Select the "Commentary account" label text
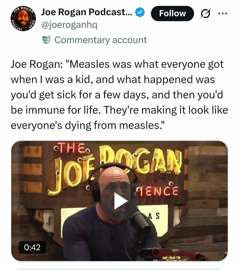Image resolution: width=239 pixels, height=270 pixels. tap(101, 40)
